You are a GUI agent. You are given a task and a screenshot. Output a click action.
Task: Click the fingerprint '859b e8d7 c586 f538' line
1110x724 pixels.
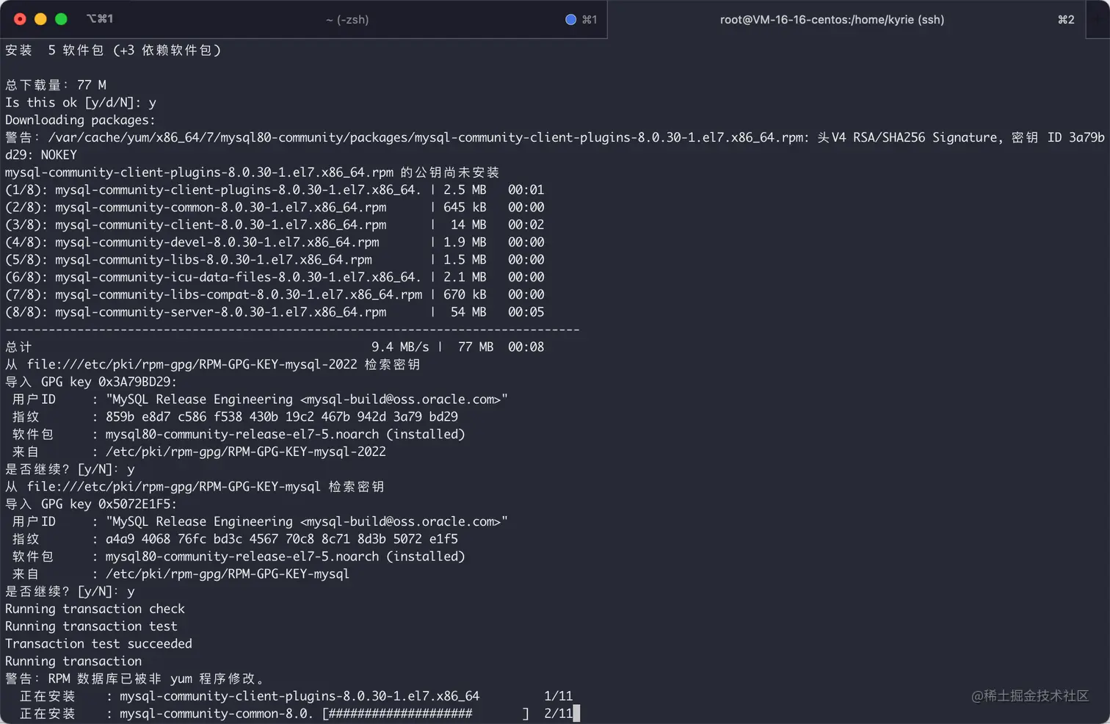coord(235,417)
